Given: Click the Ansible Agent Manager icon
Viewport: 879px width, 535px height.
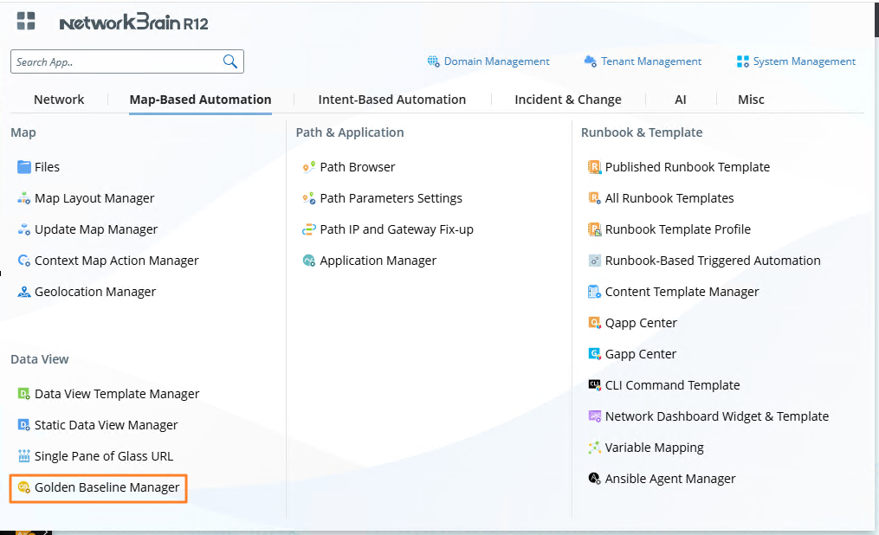Looking at the screenshot, I should click(x=594, y=479).
